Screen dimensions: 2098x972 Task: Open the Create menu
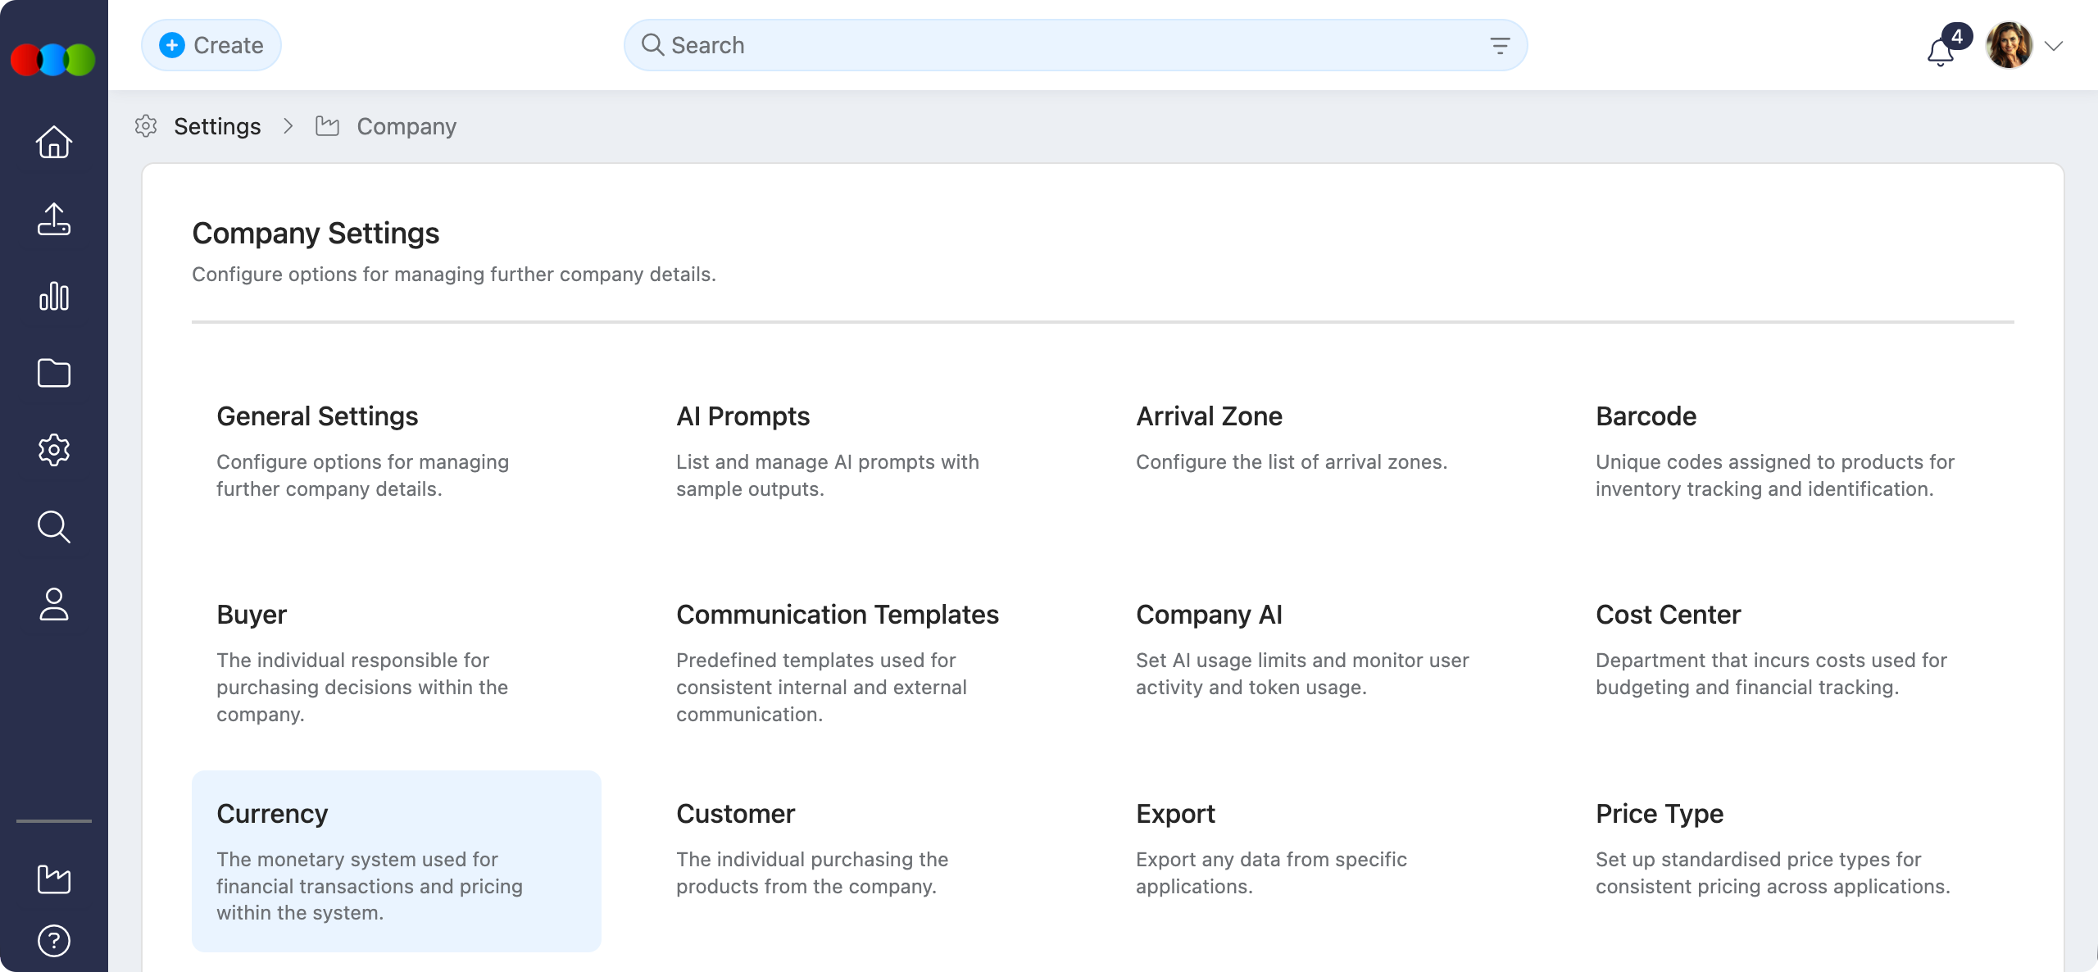[211, 45]
